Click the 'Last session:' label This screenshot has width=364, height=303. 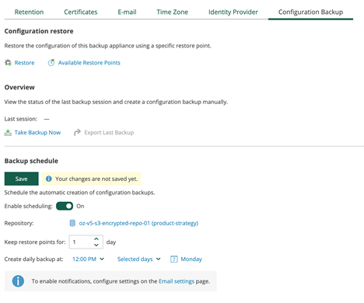point(21,119)
